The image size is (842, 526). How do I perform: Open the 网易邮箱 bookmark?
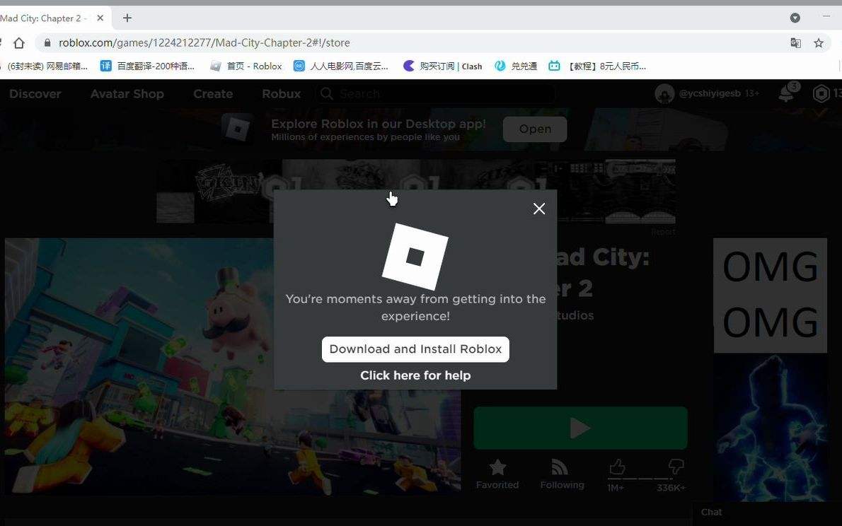(x=45, y=66)
